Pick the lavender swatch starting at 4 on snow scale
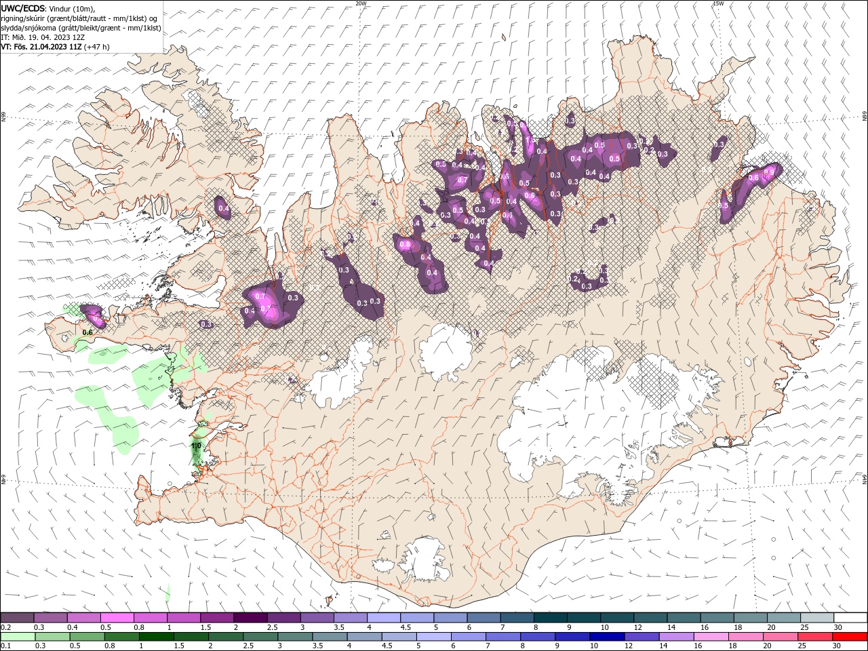Image resolution: width=868 pixels, height=651 pixels. pyautogui.click(x=383, y=618)
